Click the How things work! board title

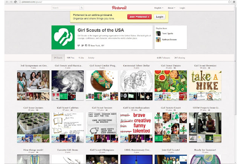(33, 150)
